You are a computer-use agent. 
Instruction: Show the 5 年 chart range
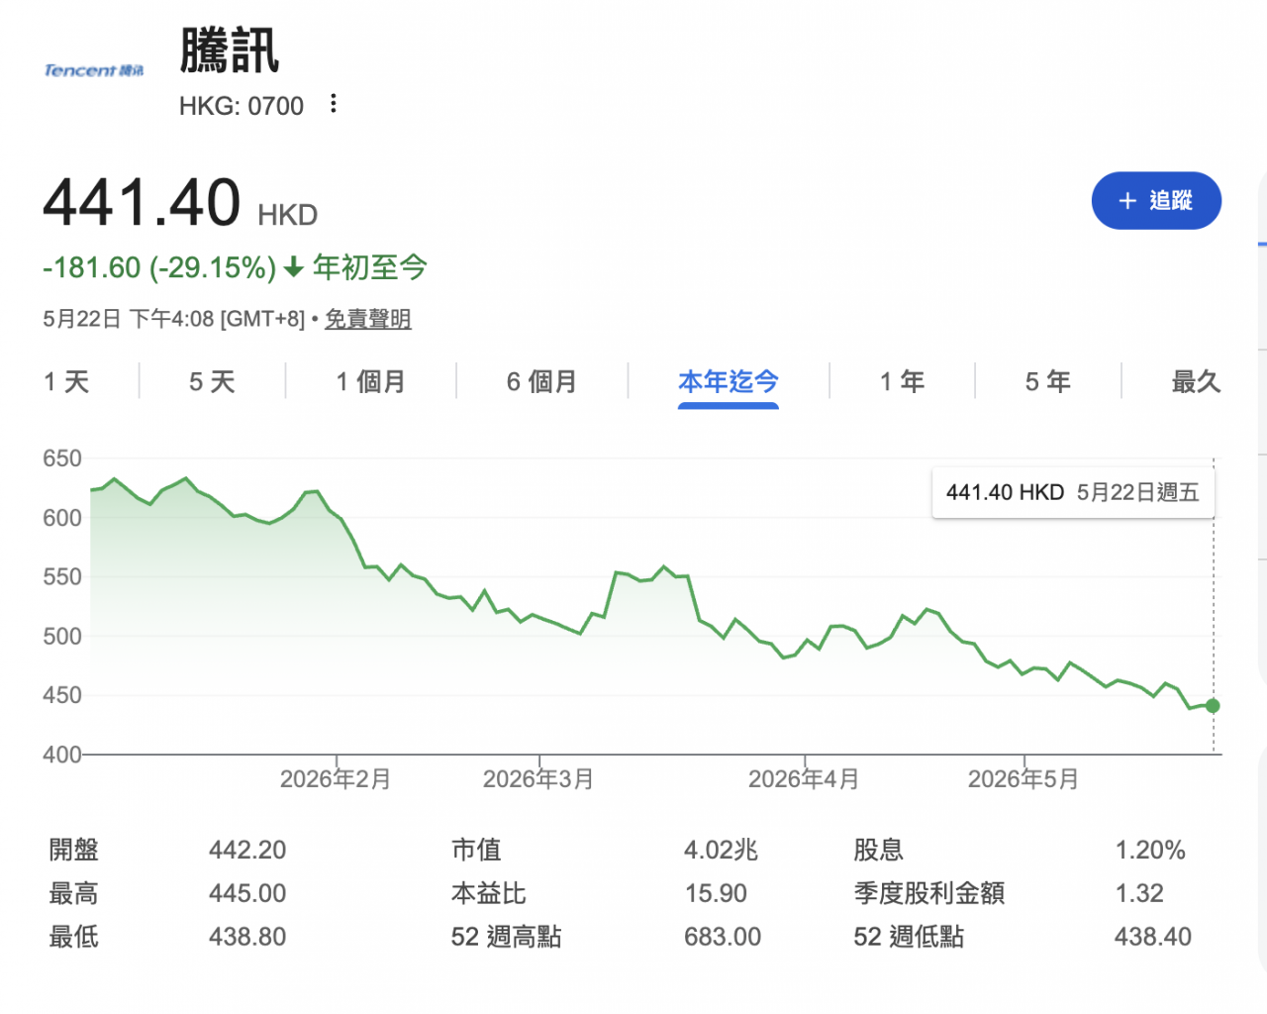(x=1048, y=382)
